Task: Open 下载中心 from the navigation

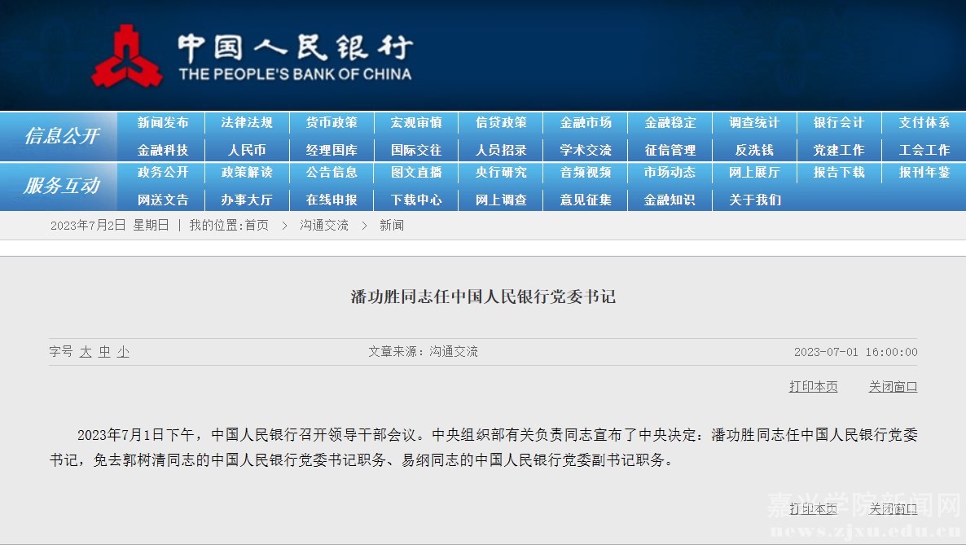Action: (416, 200)
